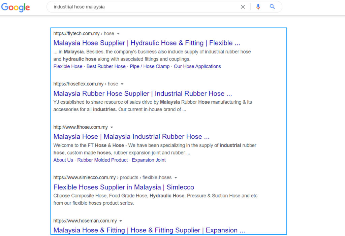345x236 pixels.
Task: Open the Best Rubber Hose sitelink
Action: pos(106,66)
